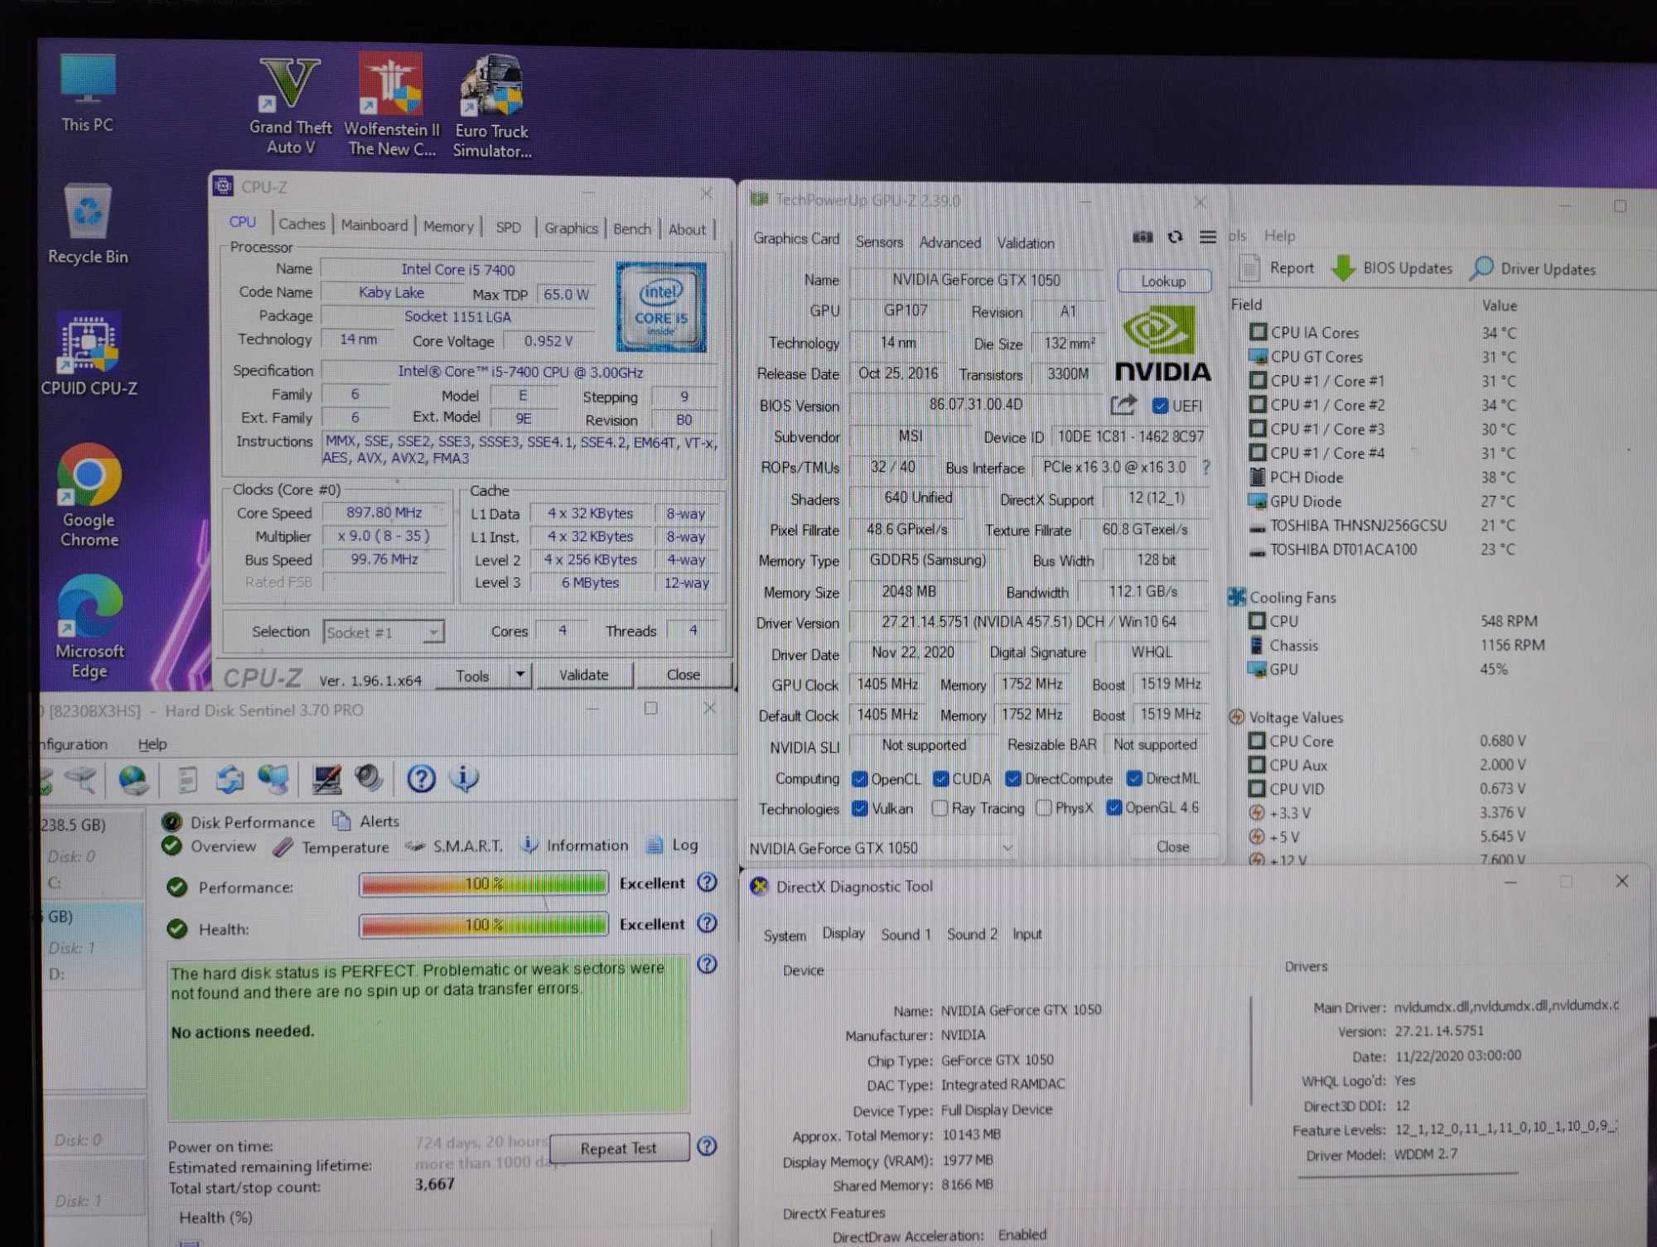Click the help icon next to Performance bar
Image resolution: width=1657 pixels, height=1247 pixels.
pos(707,883)
